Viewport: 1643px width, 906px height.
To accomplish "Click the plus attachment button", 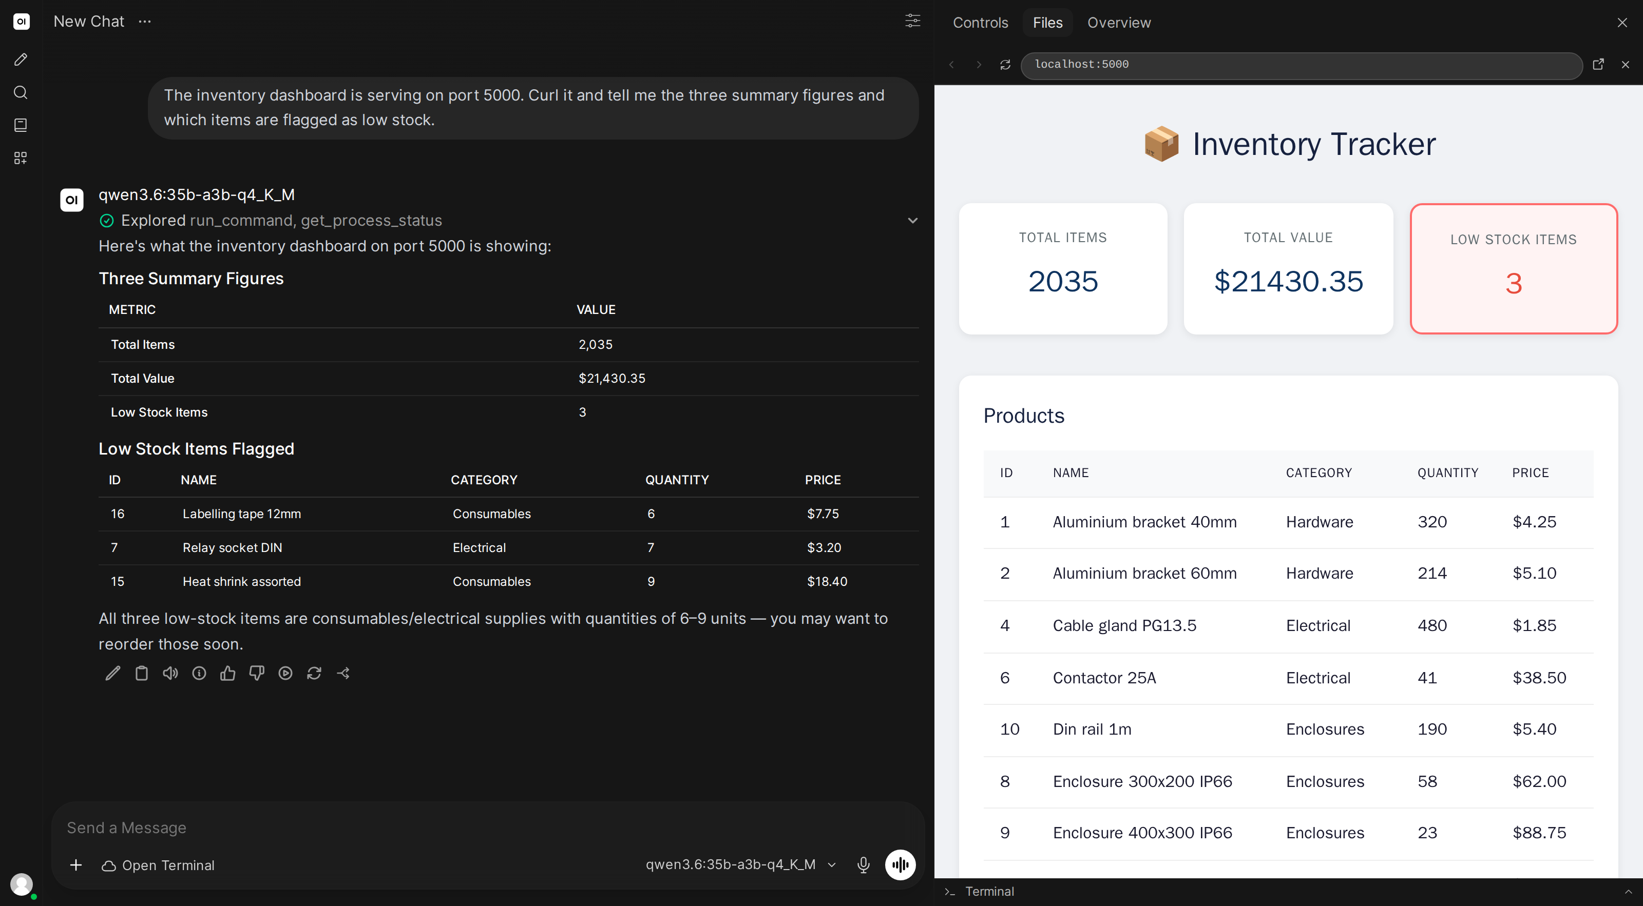I will coord(76,864).
